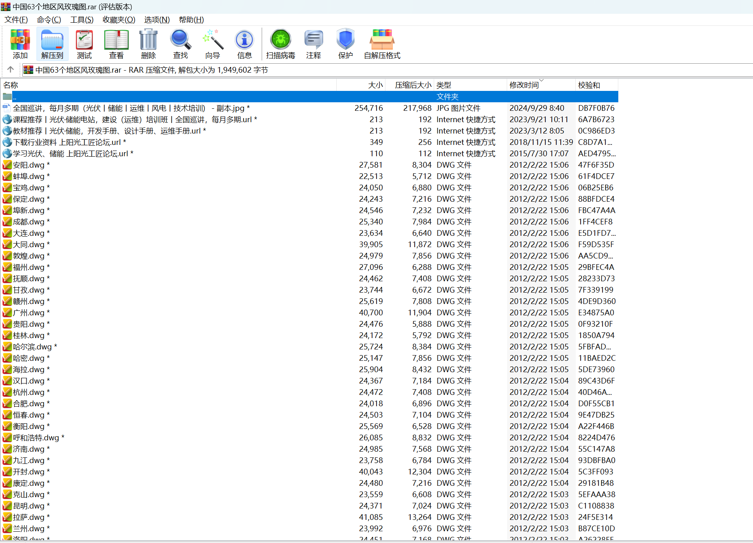Open the 文件(F) menu
The width and height of the screenshot is (753, 543).
[16, 19]
